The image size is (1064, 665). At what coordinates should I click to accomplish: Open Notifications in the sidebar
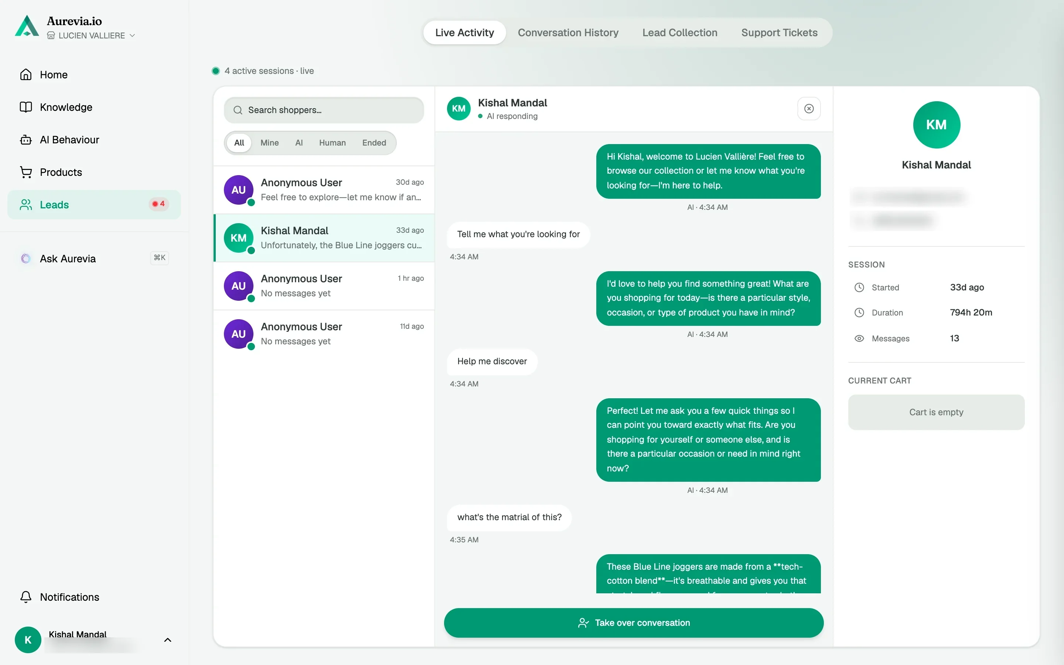(94, 597)
